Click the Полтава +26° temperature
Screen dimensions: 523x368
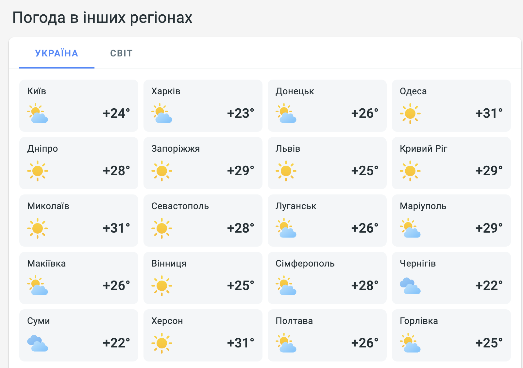[365, 343]
